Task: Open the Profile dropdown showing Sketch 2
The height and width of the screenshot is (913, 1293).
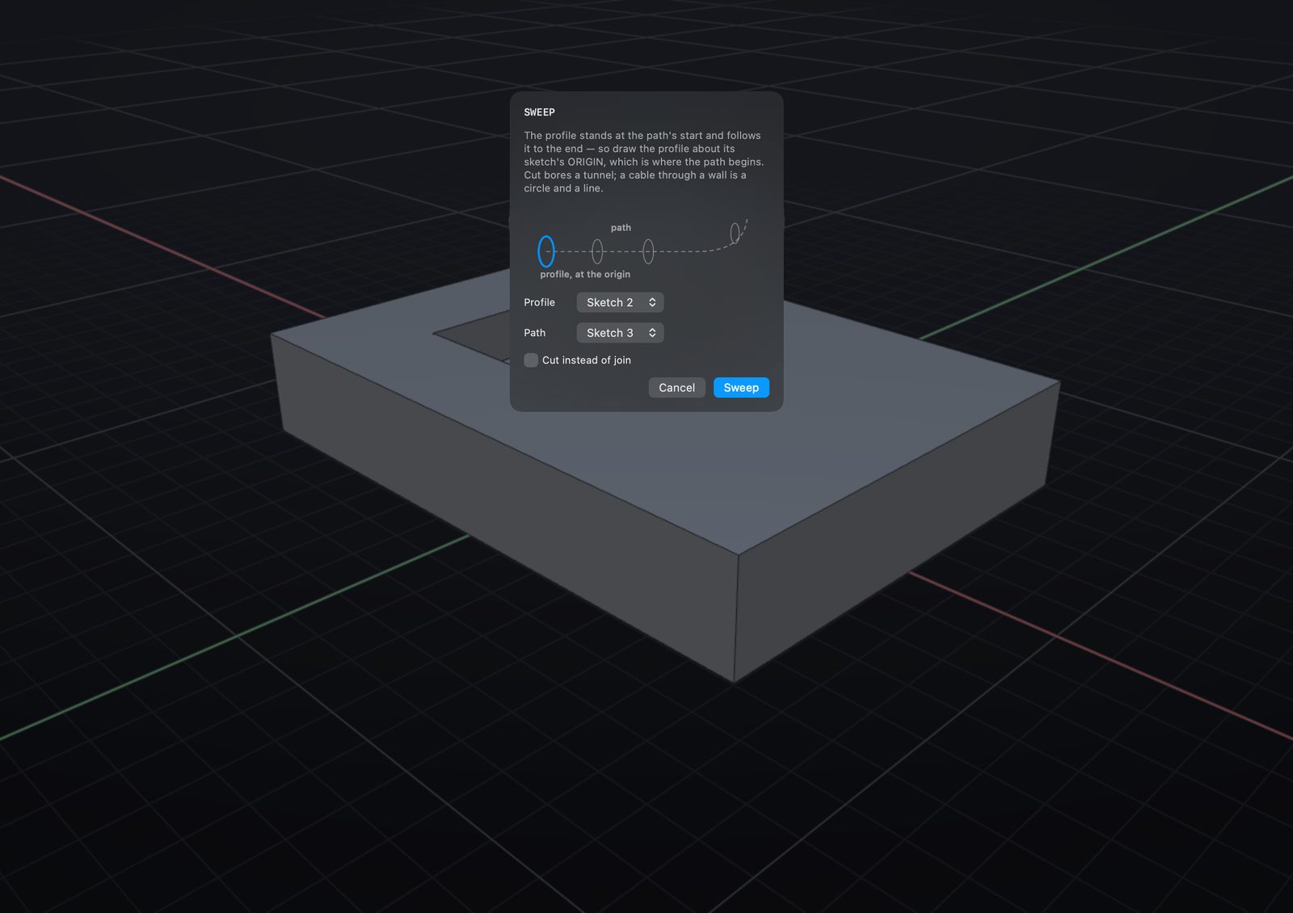Action: tap(620, 302)
